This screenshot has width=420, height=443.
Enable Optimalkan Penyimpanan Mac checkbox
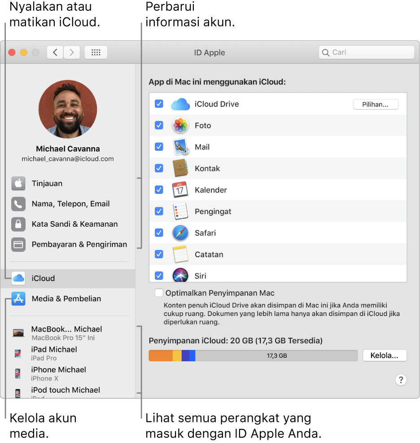[x=159, y=293]
